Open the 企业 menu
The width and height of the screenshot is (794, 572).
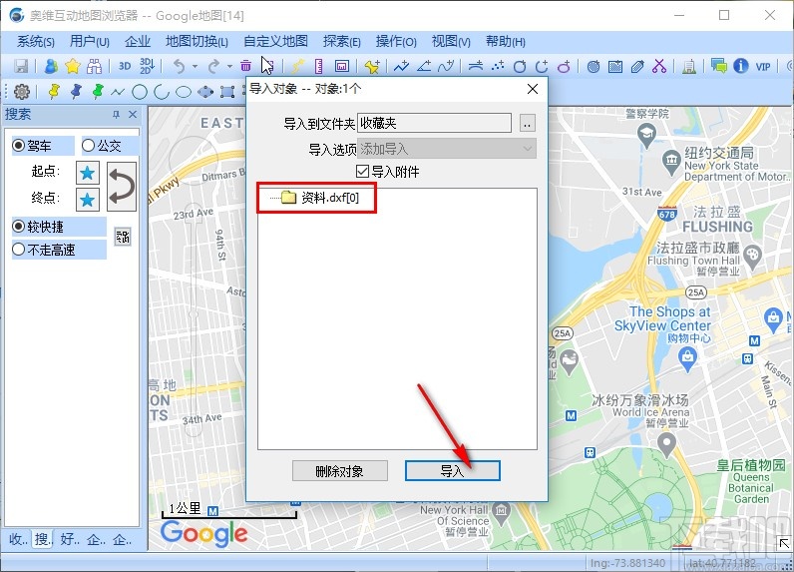pos(138,42)
